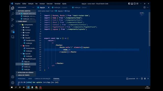Open App.css in the file tree
This screenshot has width=163, height=91.
click(x=26, y=61)
